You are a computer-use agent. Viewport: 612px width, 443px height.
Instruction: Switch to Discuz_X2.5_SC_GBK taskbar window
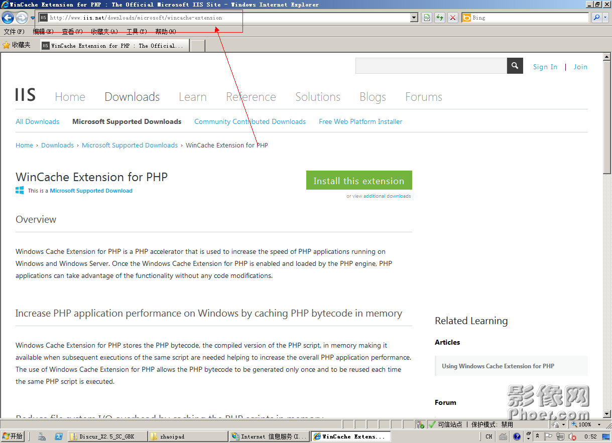[x=107, y=436]
